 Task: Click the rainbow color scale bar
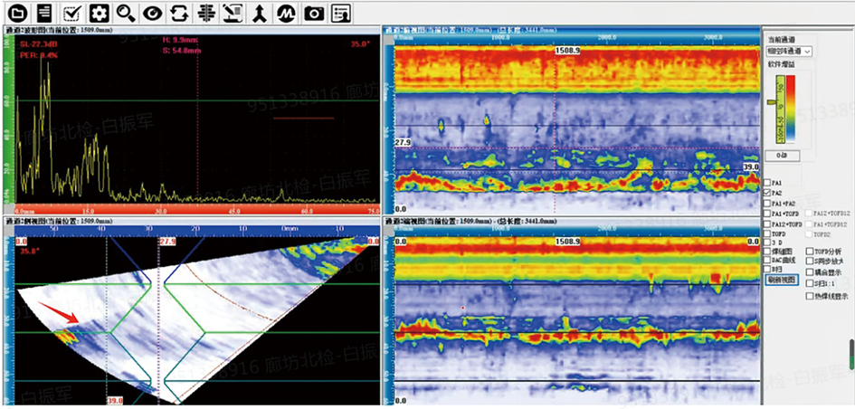[790, 109]
